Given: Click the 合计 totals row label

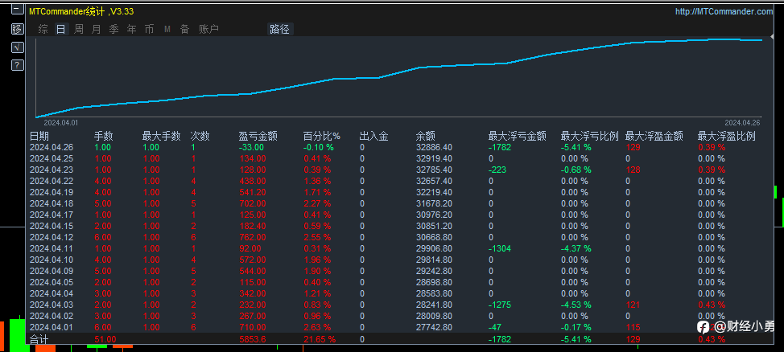Looking at the screenshot, I should (39, 339).
